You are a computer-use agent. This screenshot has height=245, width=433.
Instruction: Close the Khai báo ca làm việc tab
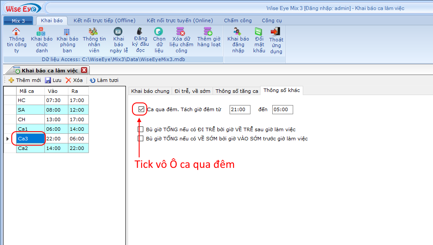coord(84,70)
